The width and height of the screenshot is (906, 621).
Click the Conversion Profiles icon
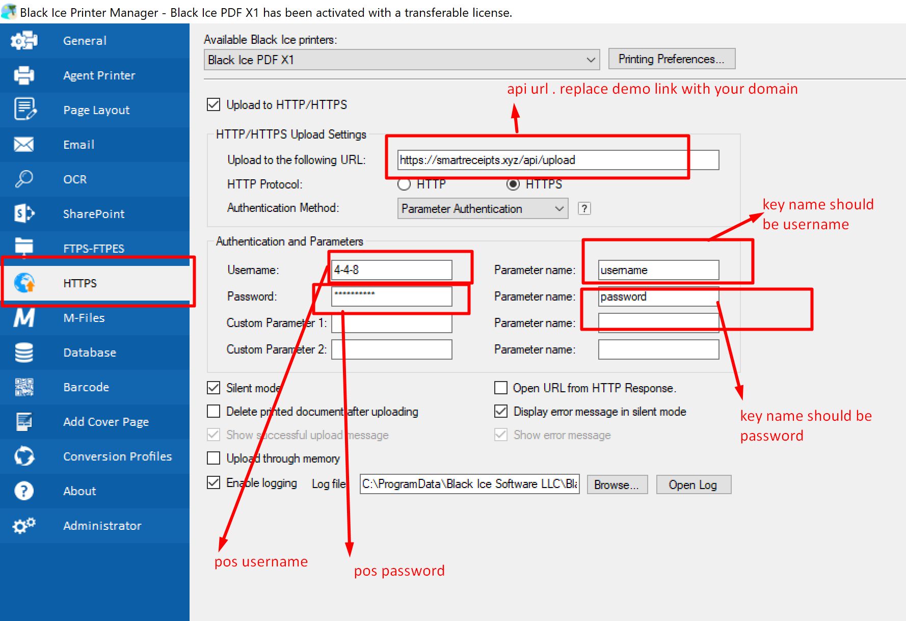click(24, 456)
